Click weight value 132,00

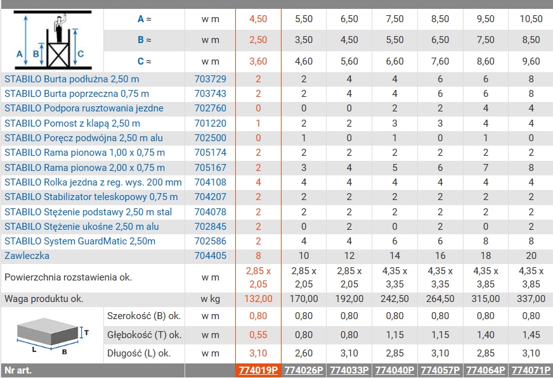coord(258,299)
